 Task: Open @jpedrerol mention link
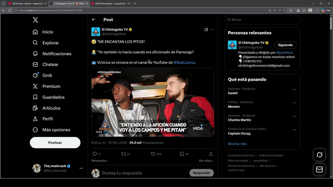pos(284,52)
